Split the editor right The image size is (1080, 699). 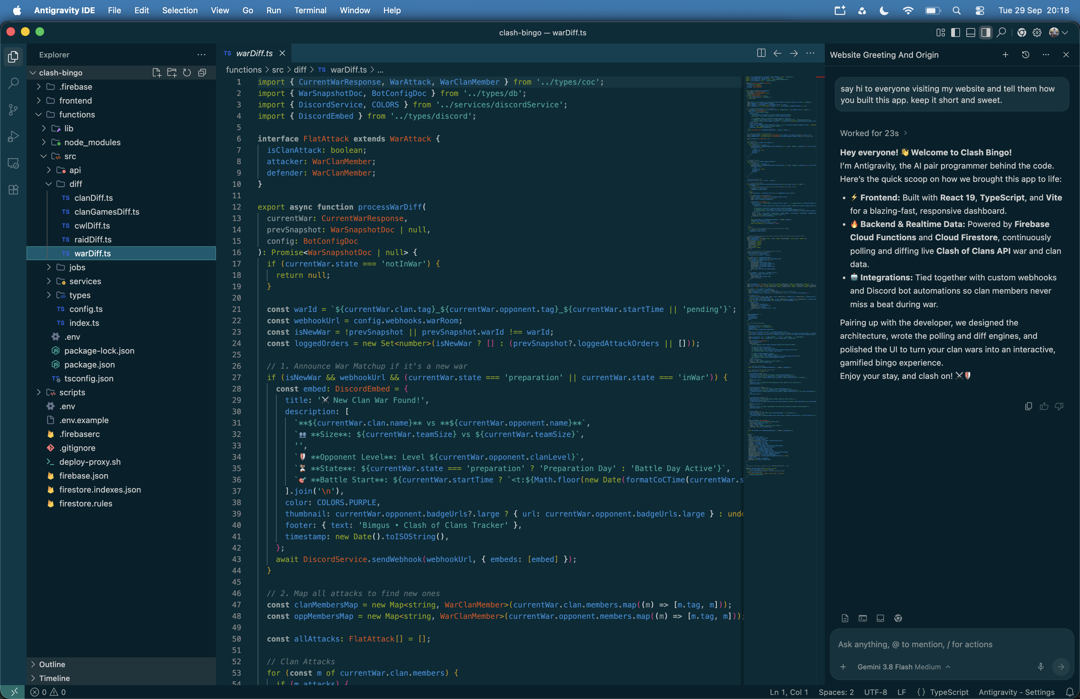(x=761, y=54)
